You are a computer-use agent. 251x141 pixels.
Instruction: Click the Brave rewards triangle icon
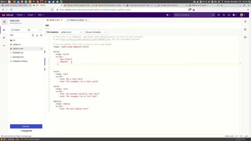pyautogui.click(x=194, y=9)
